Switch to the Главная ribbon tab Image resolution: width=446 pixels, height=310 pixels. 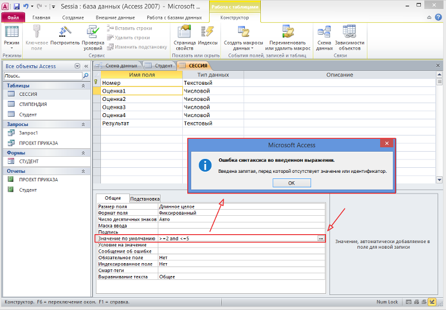click(41, 18)
